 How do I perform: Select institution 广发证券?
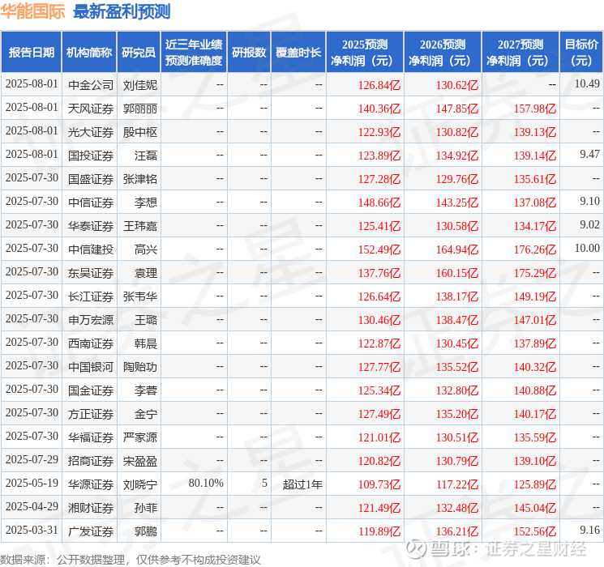click(91, 531)
